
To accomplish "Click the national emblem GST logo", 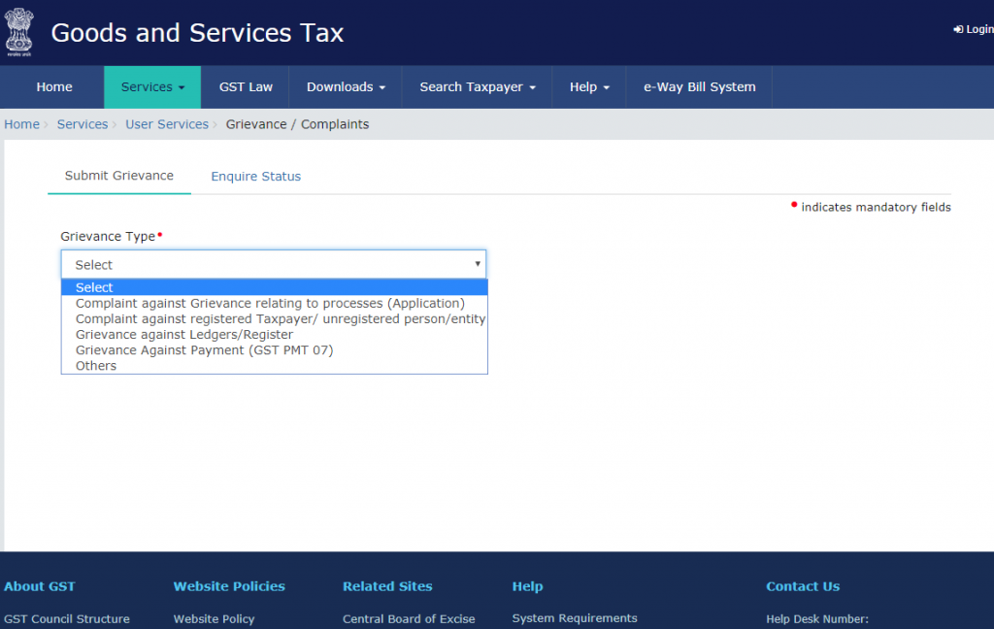I will (x=20, y=32).
